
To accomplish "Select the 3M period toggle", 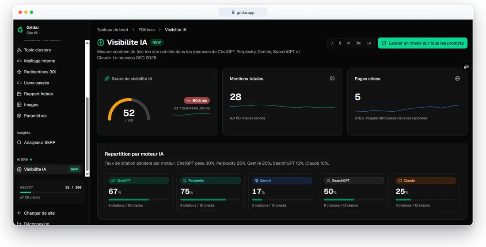I will point(358,43).
